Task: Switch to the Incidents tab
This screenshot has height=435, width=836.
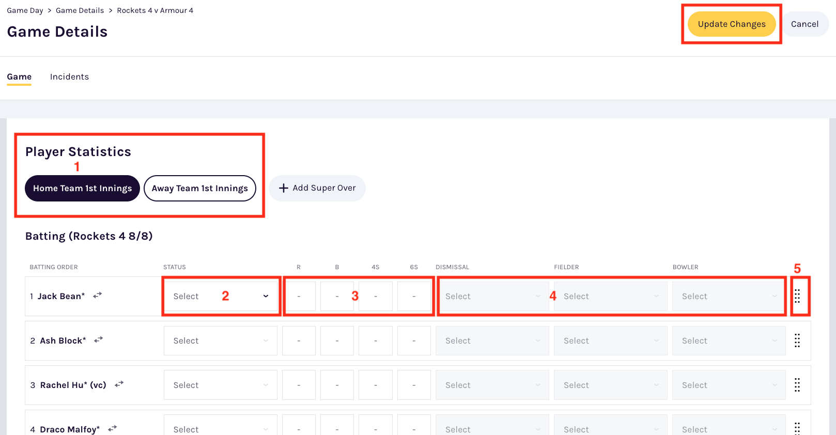Action: click(69, 77)
